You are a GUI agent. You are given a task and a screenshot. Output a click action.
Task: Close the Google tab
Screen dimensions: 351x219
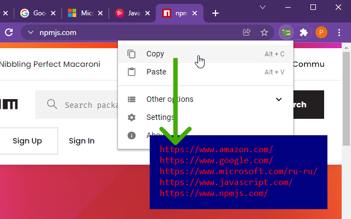click(x=53, y=13)
